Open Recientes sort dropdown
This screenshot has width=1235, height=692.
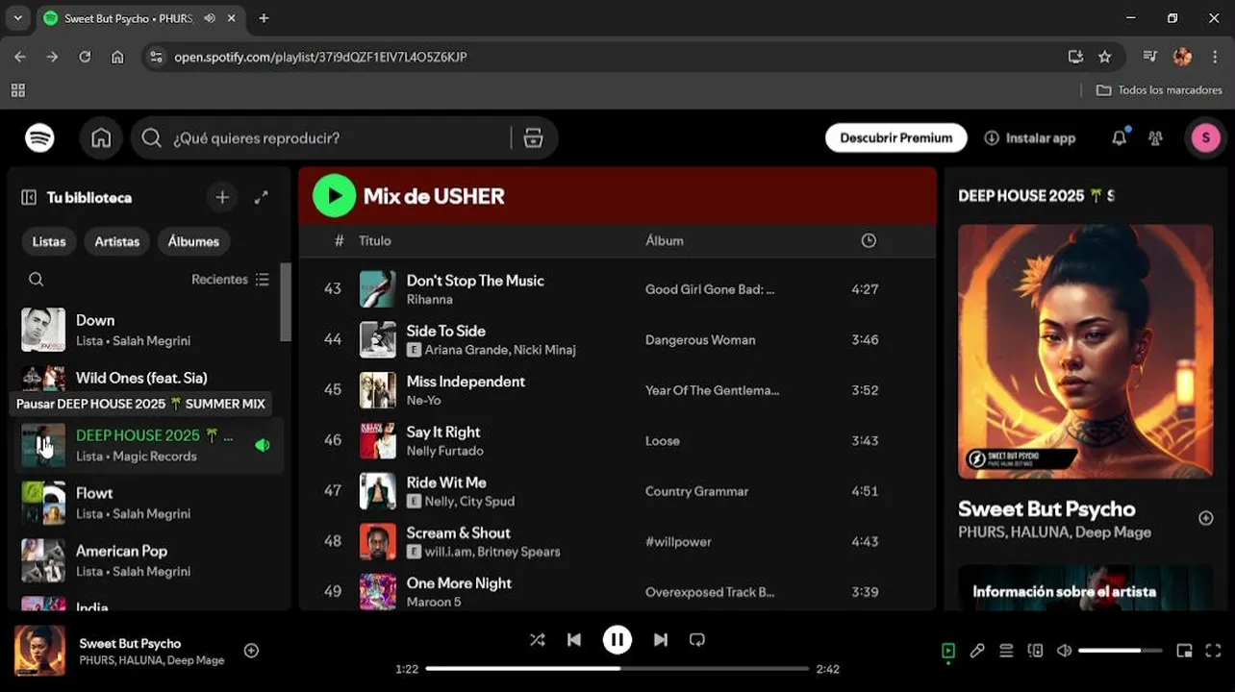coord(230,280)
